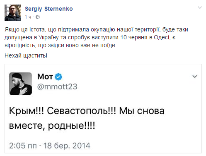Open the Мот display name
The image size is (206, 156).
click(x=45, y=77)
